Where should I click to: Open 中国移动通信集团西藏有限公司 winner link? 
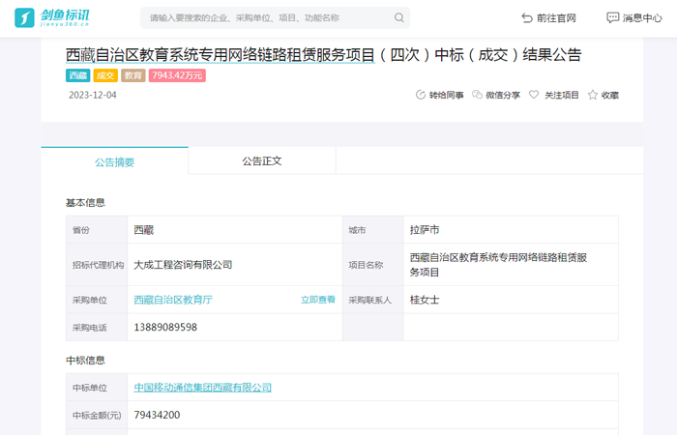click(x=202, y=387)
